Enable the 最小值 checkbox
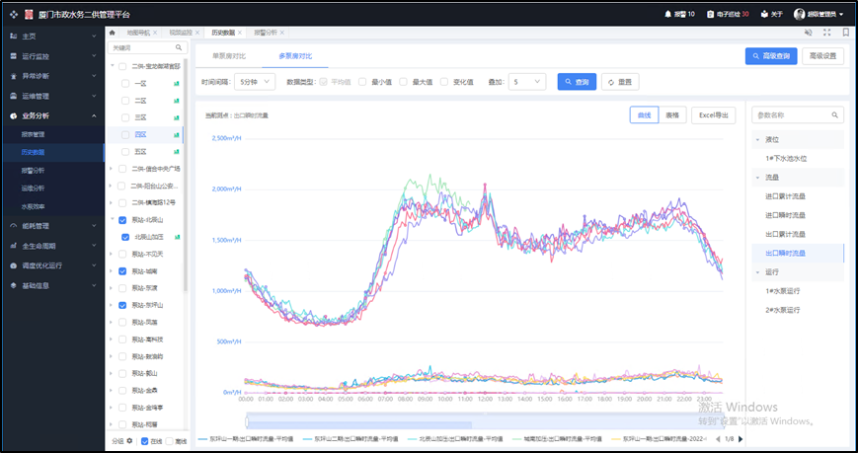 [x=363, y=82]
